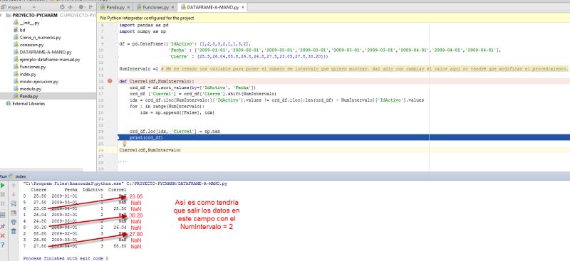
Task: Close the DATAFRAME-A-MANO.py tab
Action: (x=242, y=7)
